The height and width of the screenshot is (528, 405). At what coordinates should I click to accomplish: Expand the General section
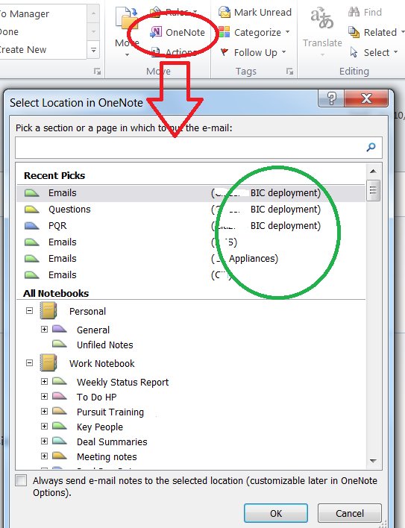[44, 329]
